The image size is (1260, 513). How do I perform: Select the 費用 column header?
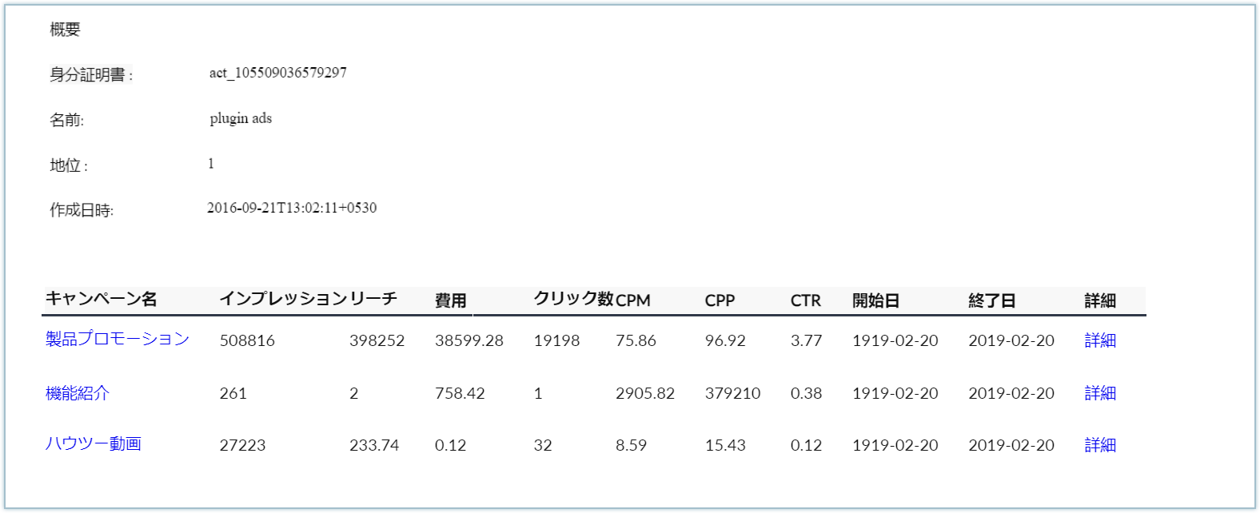pyautogui.click(x=451, y=300)
